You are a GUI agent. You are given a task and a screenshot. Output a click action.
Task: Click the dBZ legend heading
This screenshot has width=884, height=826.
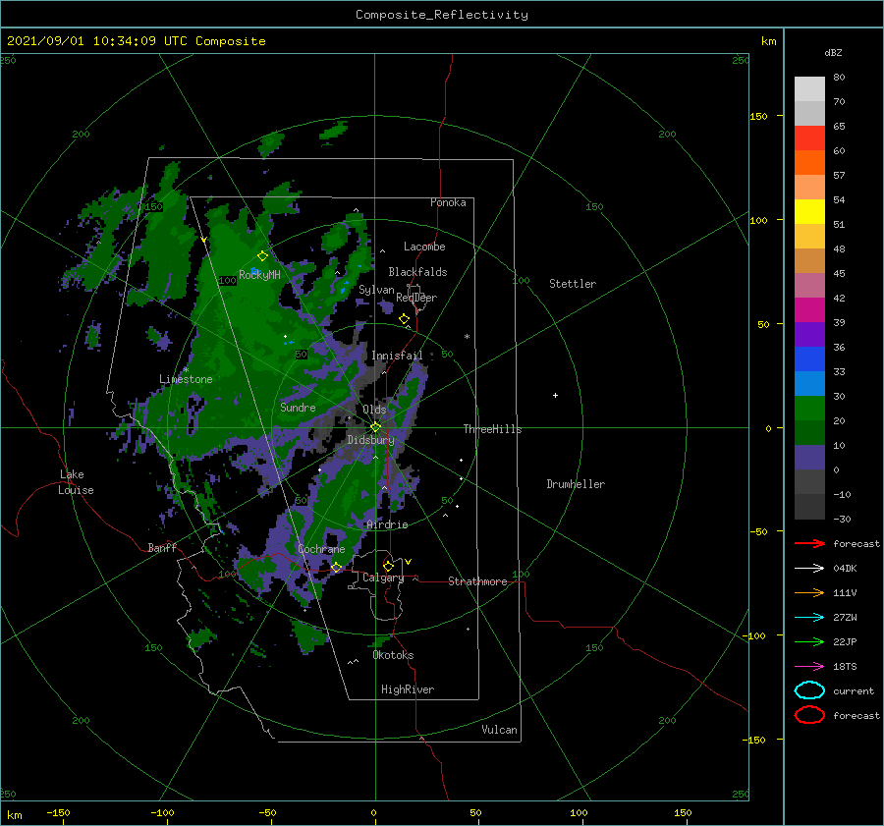pos(833,52)
